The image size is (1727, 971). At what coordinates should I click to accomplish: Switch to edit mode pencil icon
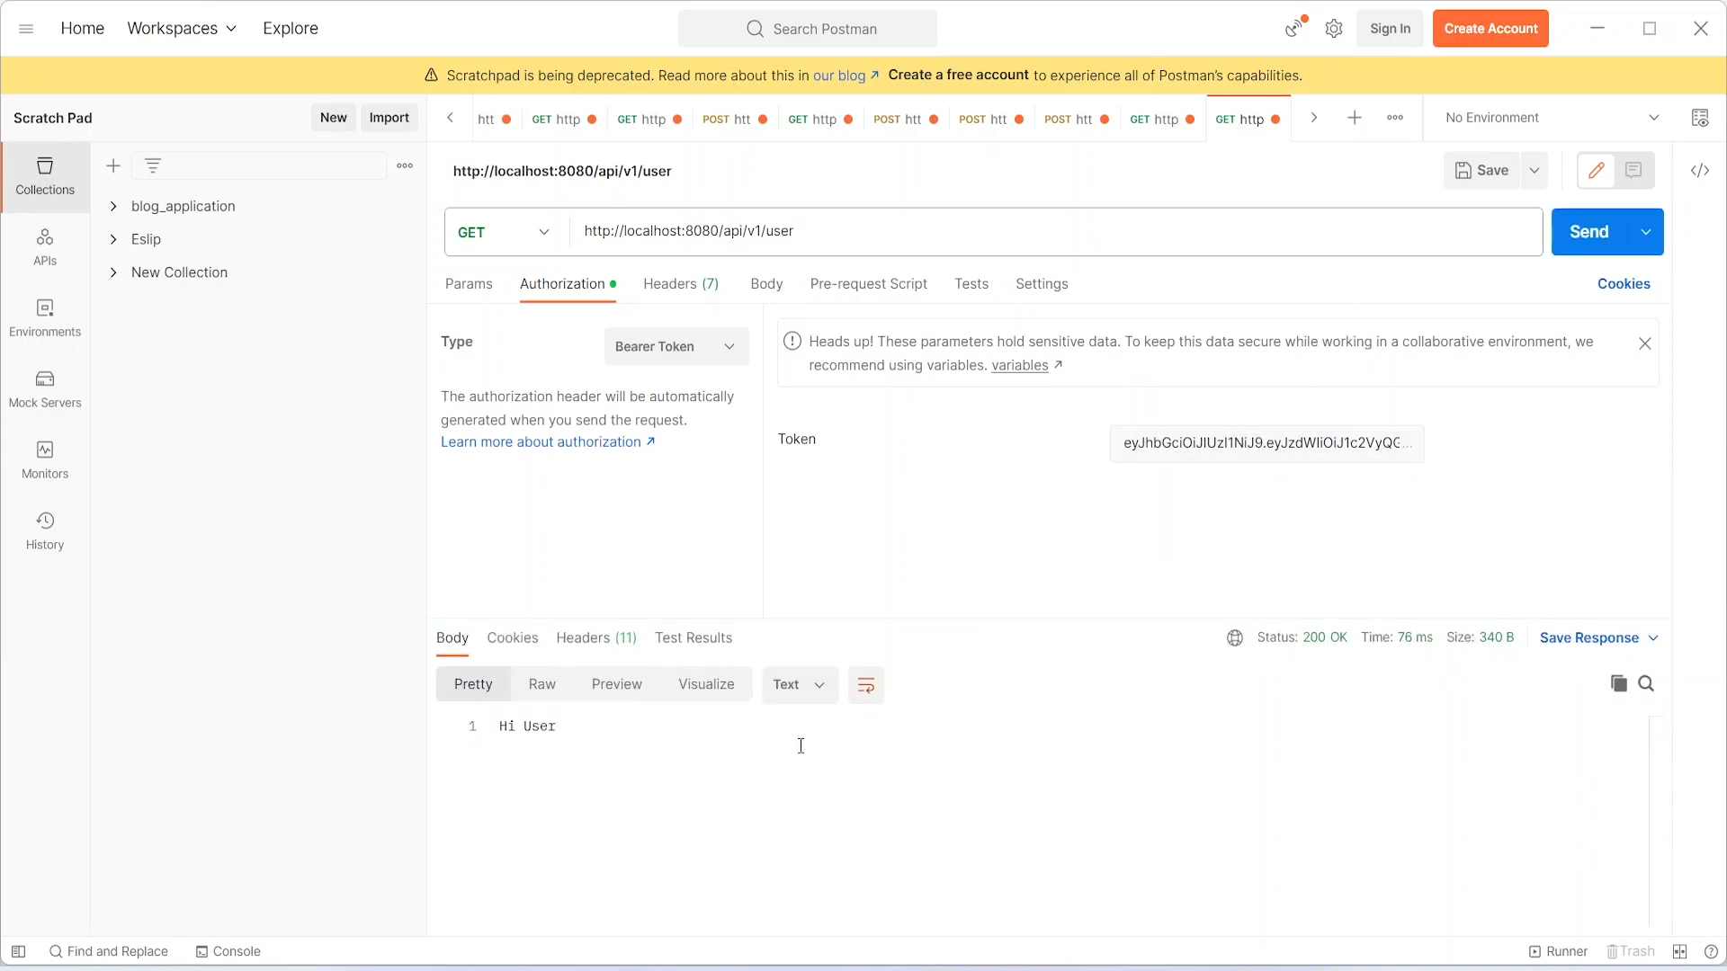(1597, 171)
